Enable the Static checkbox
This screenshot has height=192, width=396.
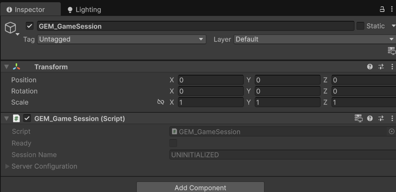tap(360, 26)
